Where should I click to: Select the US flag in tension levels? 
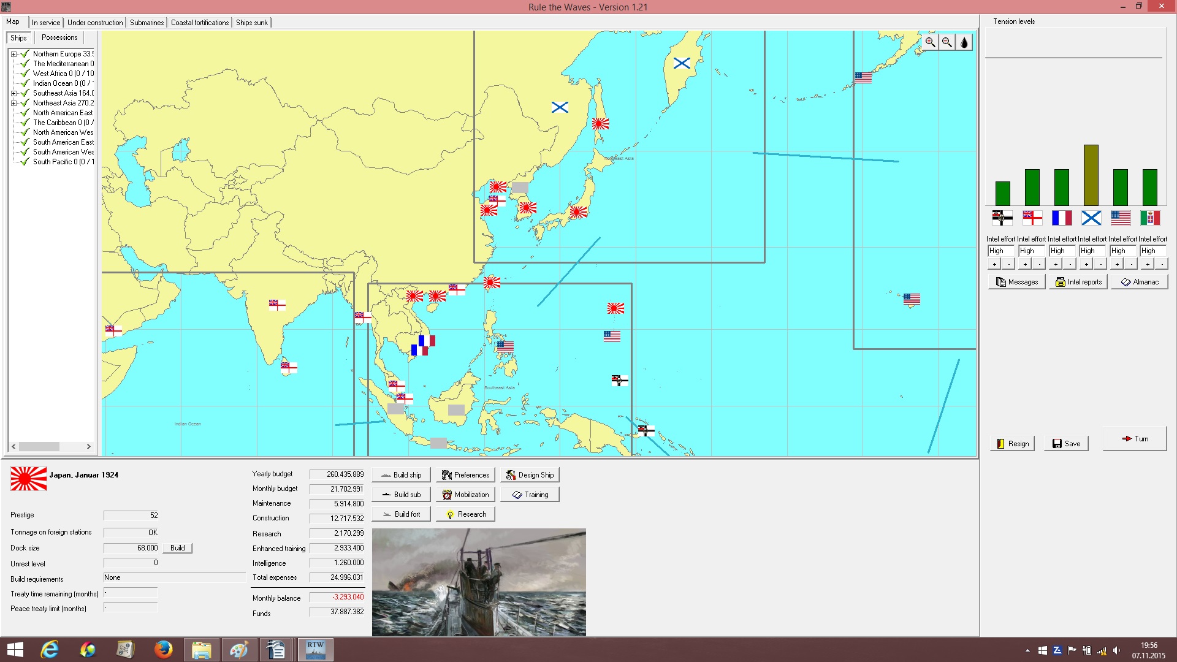click(1121, 218)
